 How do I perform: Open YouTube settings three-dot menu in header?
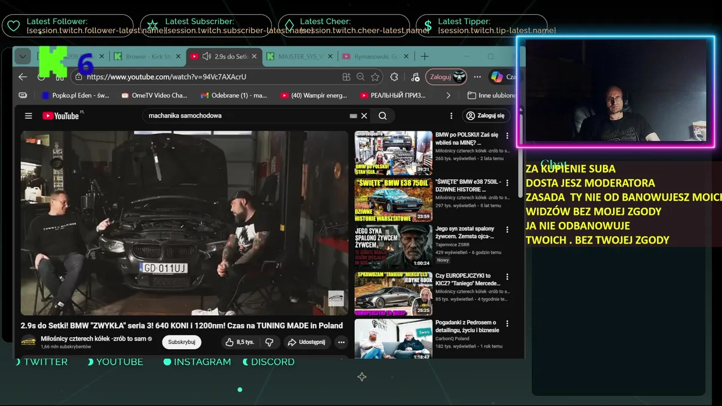pos(451,116)
